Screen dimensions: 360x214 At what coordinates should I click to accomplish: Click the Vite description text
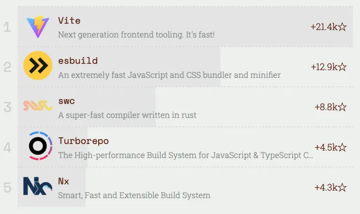click(x=136, y=35)
